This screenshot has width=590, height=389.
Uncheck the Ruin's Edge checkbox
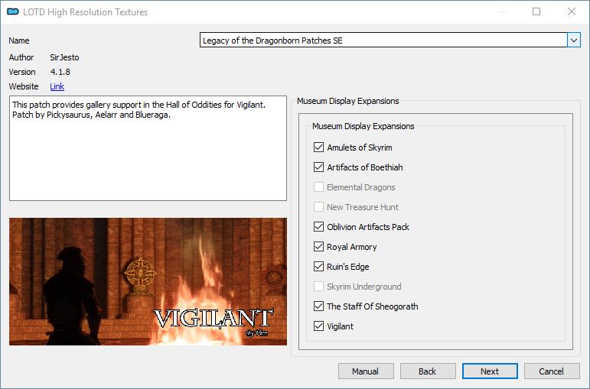[318, 267]
